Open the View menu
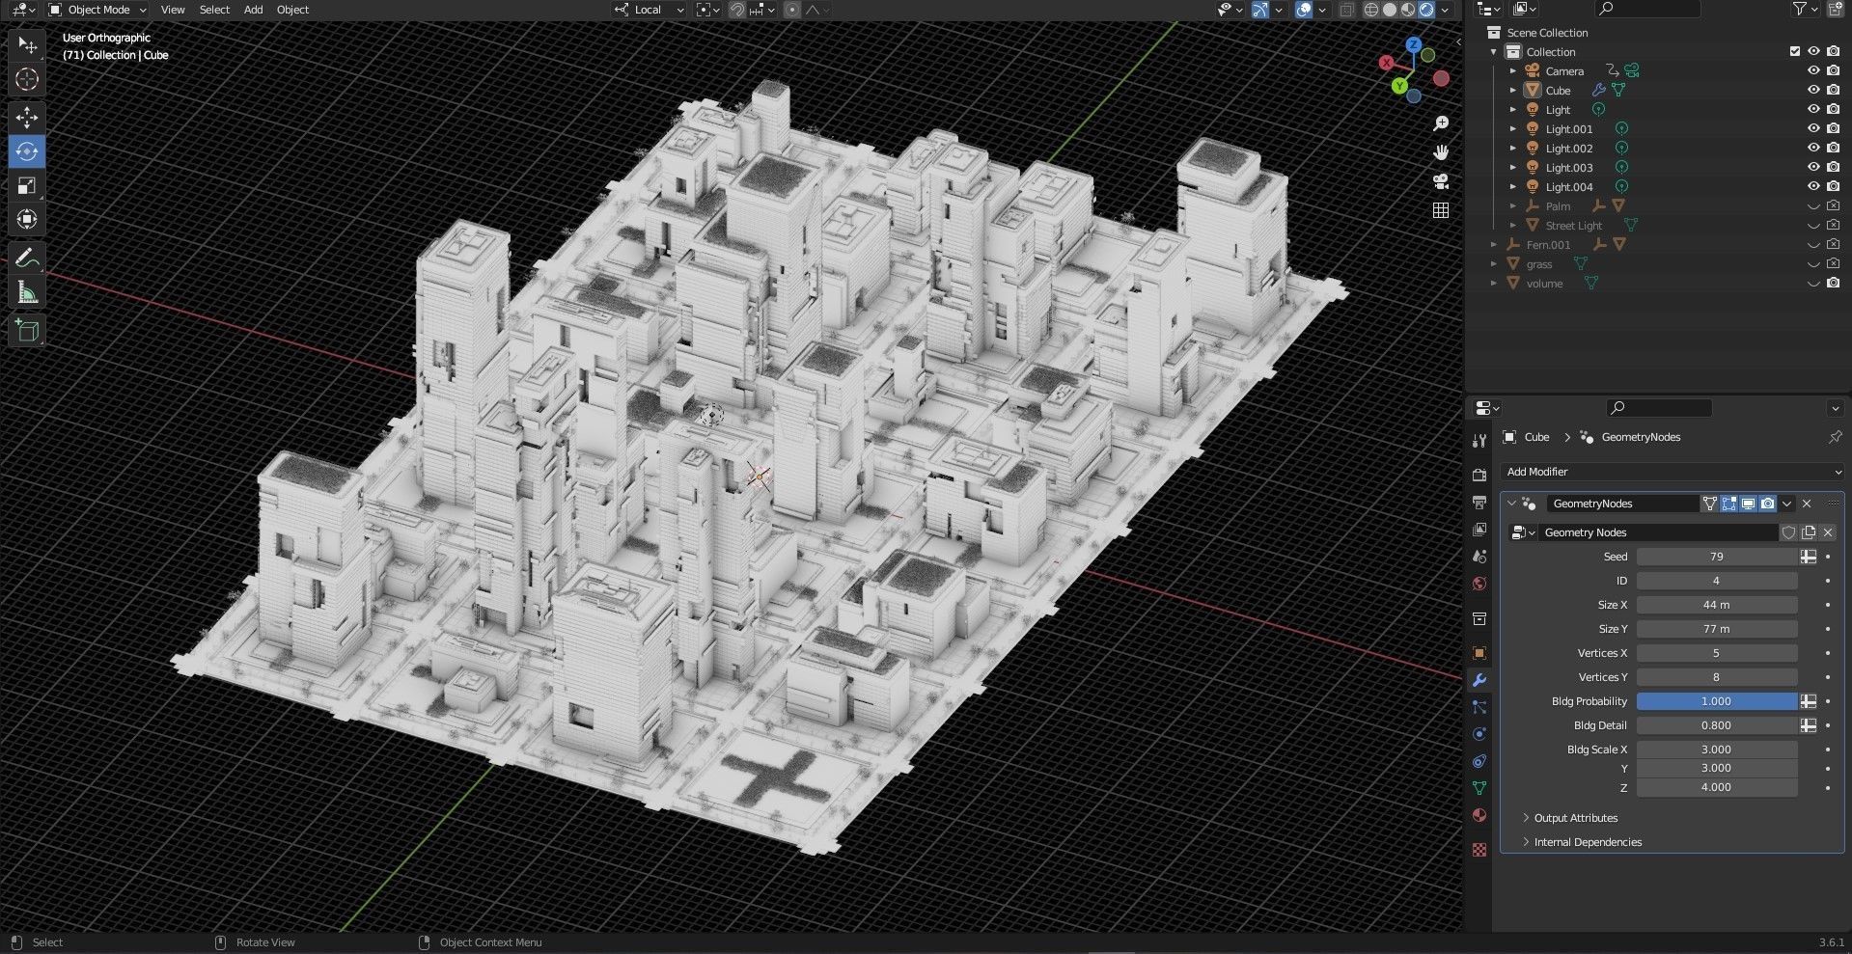The height and width of the screenshot is (954, 1852). [x=173, y=10]
